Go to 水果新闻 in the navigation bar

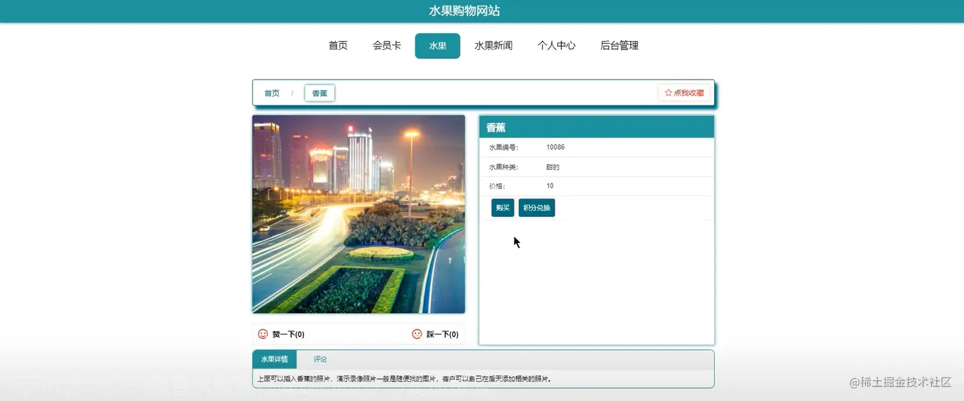pos(493,46)
